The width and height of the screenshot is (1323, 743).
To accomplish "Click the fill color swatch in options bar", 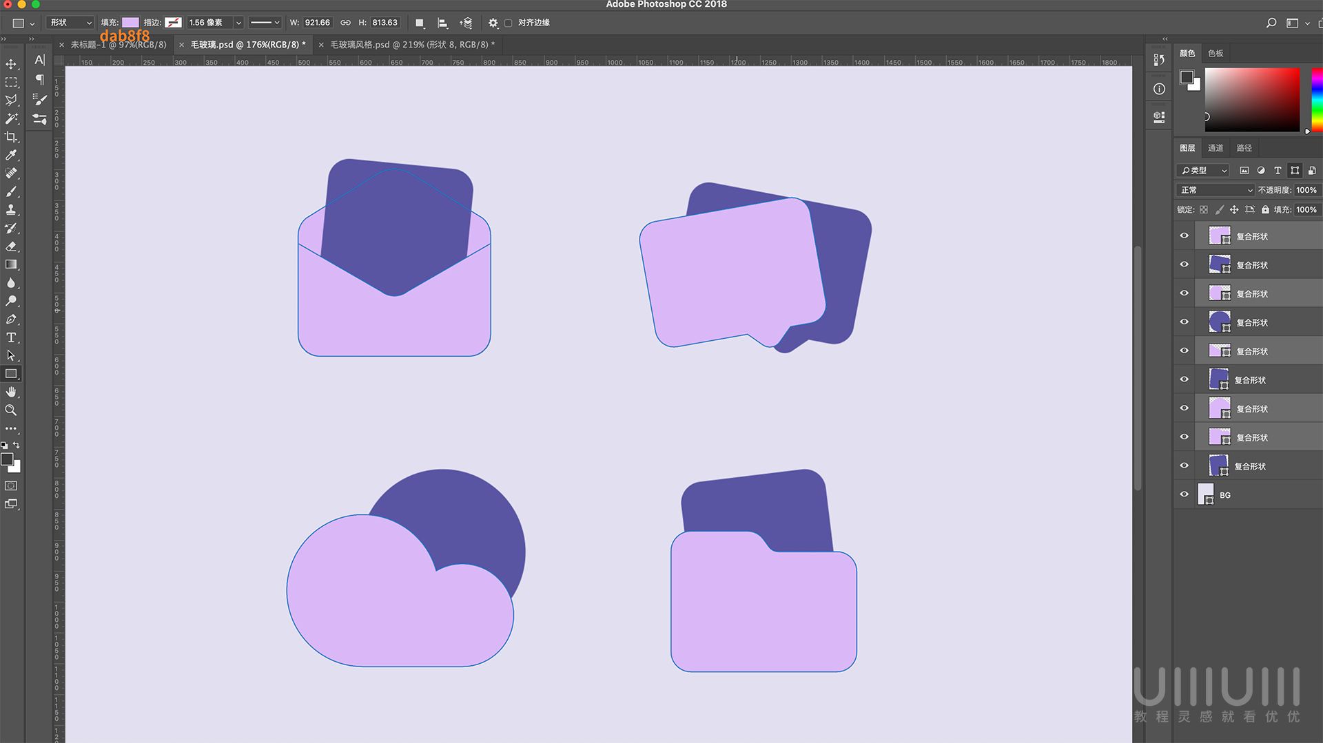I will [x=130, y=23].
